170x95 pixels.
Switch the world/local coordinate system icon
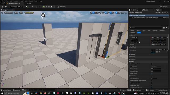[100, 13]
